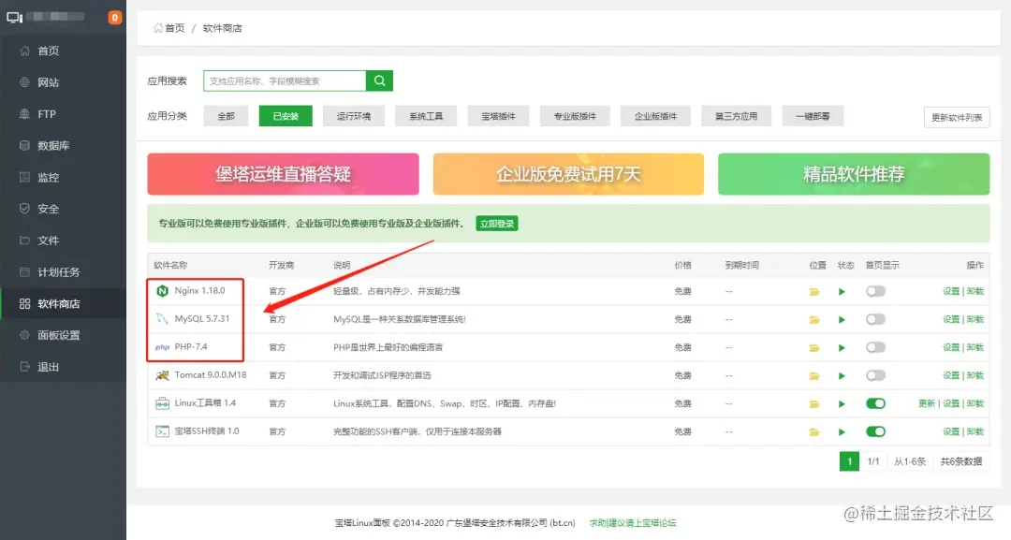The image size is (1011, 540).
Task: Click the 立即登录 button
Action: pos(497,224)
